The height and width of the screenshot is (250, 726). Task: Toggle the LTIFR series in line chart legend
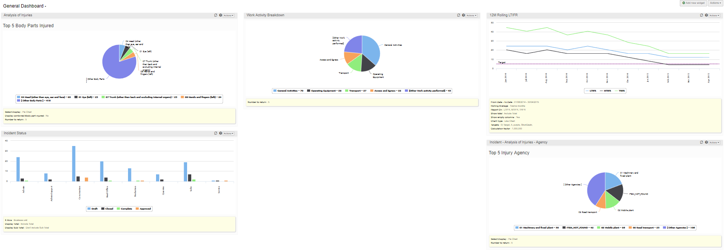[x=591, y=91]
